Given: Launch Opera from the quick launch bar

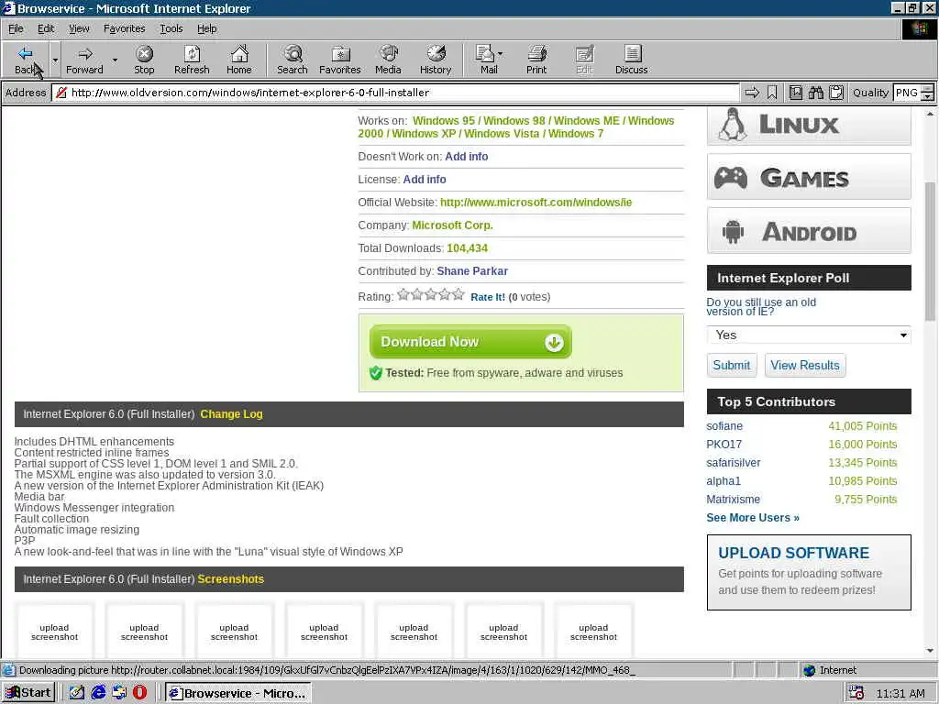Looking at the screenshot, I should coord(139,693).
